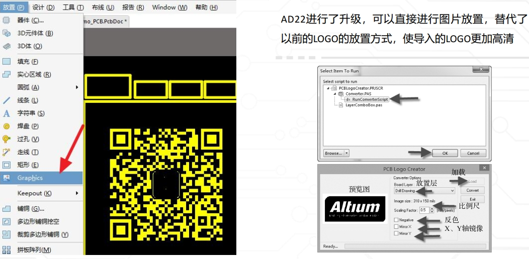Viewport: 529px width, 259px height.
Task: Open the 帮助 (H) menu
Action: point(207,7)
